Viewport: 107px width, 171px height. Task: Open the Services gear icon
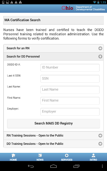67,156
